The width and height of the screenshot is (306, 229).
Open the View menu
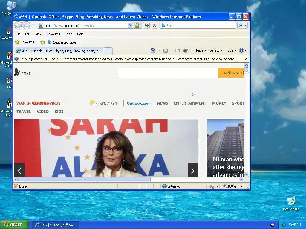39,34
